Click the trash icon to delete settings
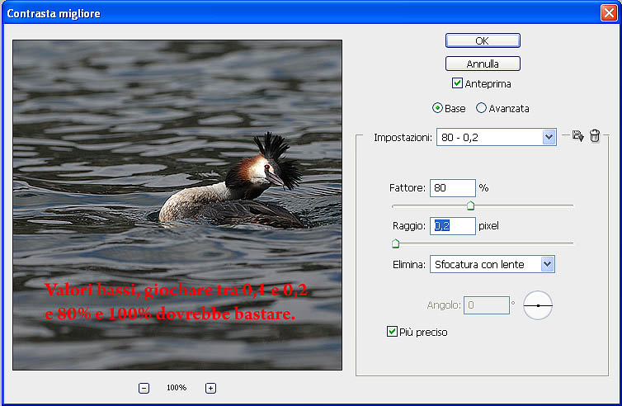Viewport: 622px width, 406px height. click(x=595, y=135)
